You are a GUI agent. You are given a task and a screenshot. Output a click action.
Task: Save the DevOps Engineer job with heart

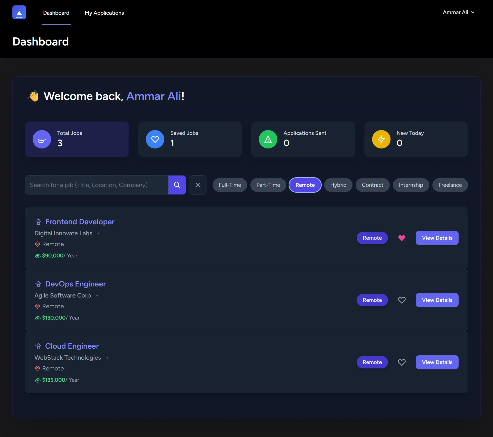(402, 300)
